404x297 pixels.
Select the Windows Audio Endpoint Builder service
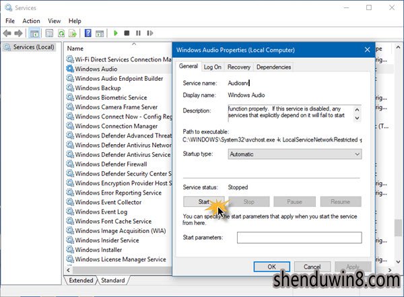pos(119,78)
